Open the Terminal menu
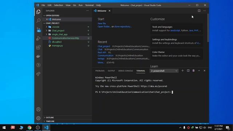The width and height of the screenshot is (233, 131). [x=89, y=5]
